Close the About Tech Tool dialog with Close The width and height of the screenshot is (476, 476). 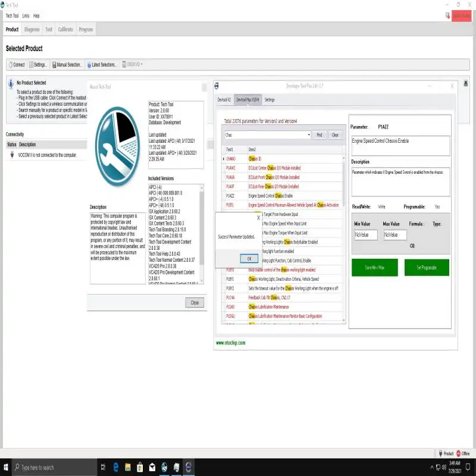point(195,303)
